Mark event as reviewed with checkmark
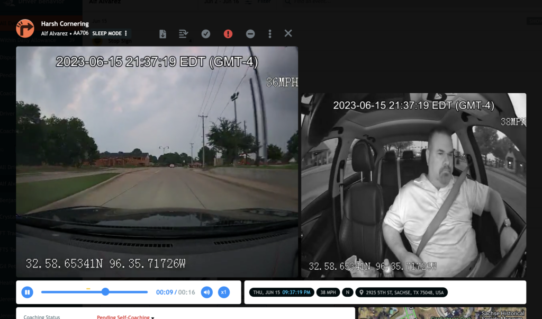542x319 pixels. [x=206, y=33]
